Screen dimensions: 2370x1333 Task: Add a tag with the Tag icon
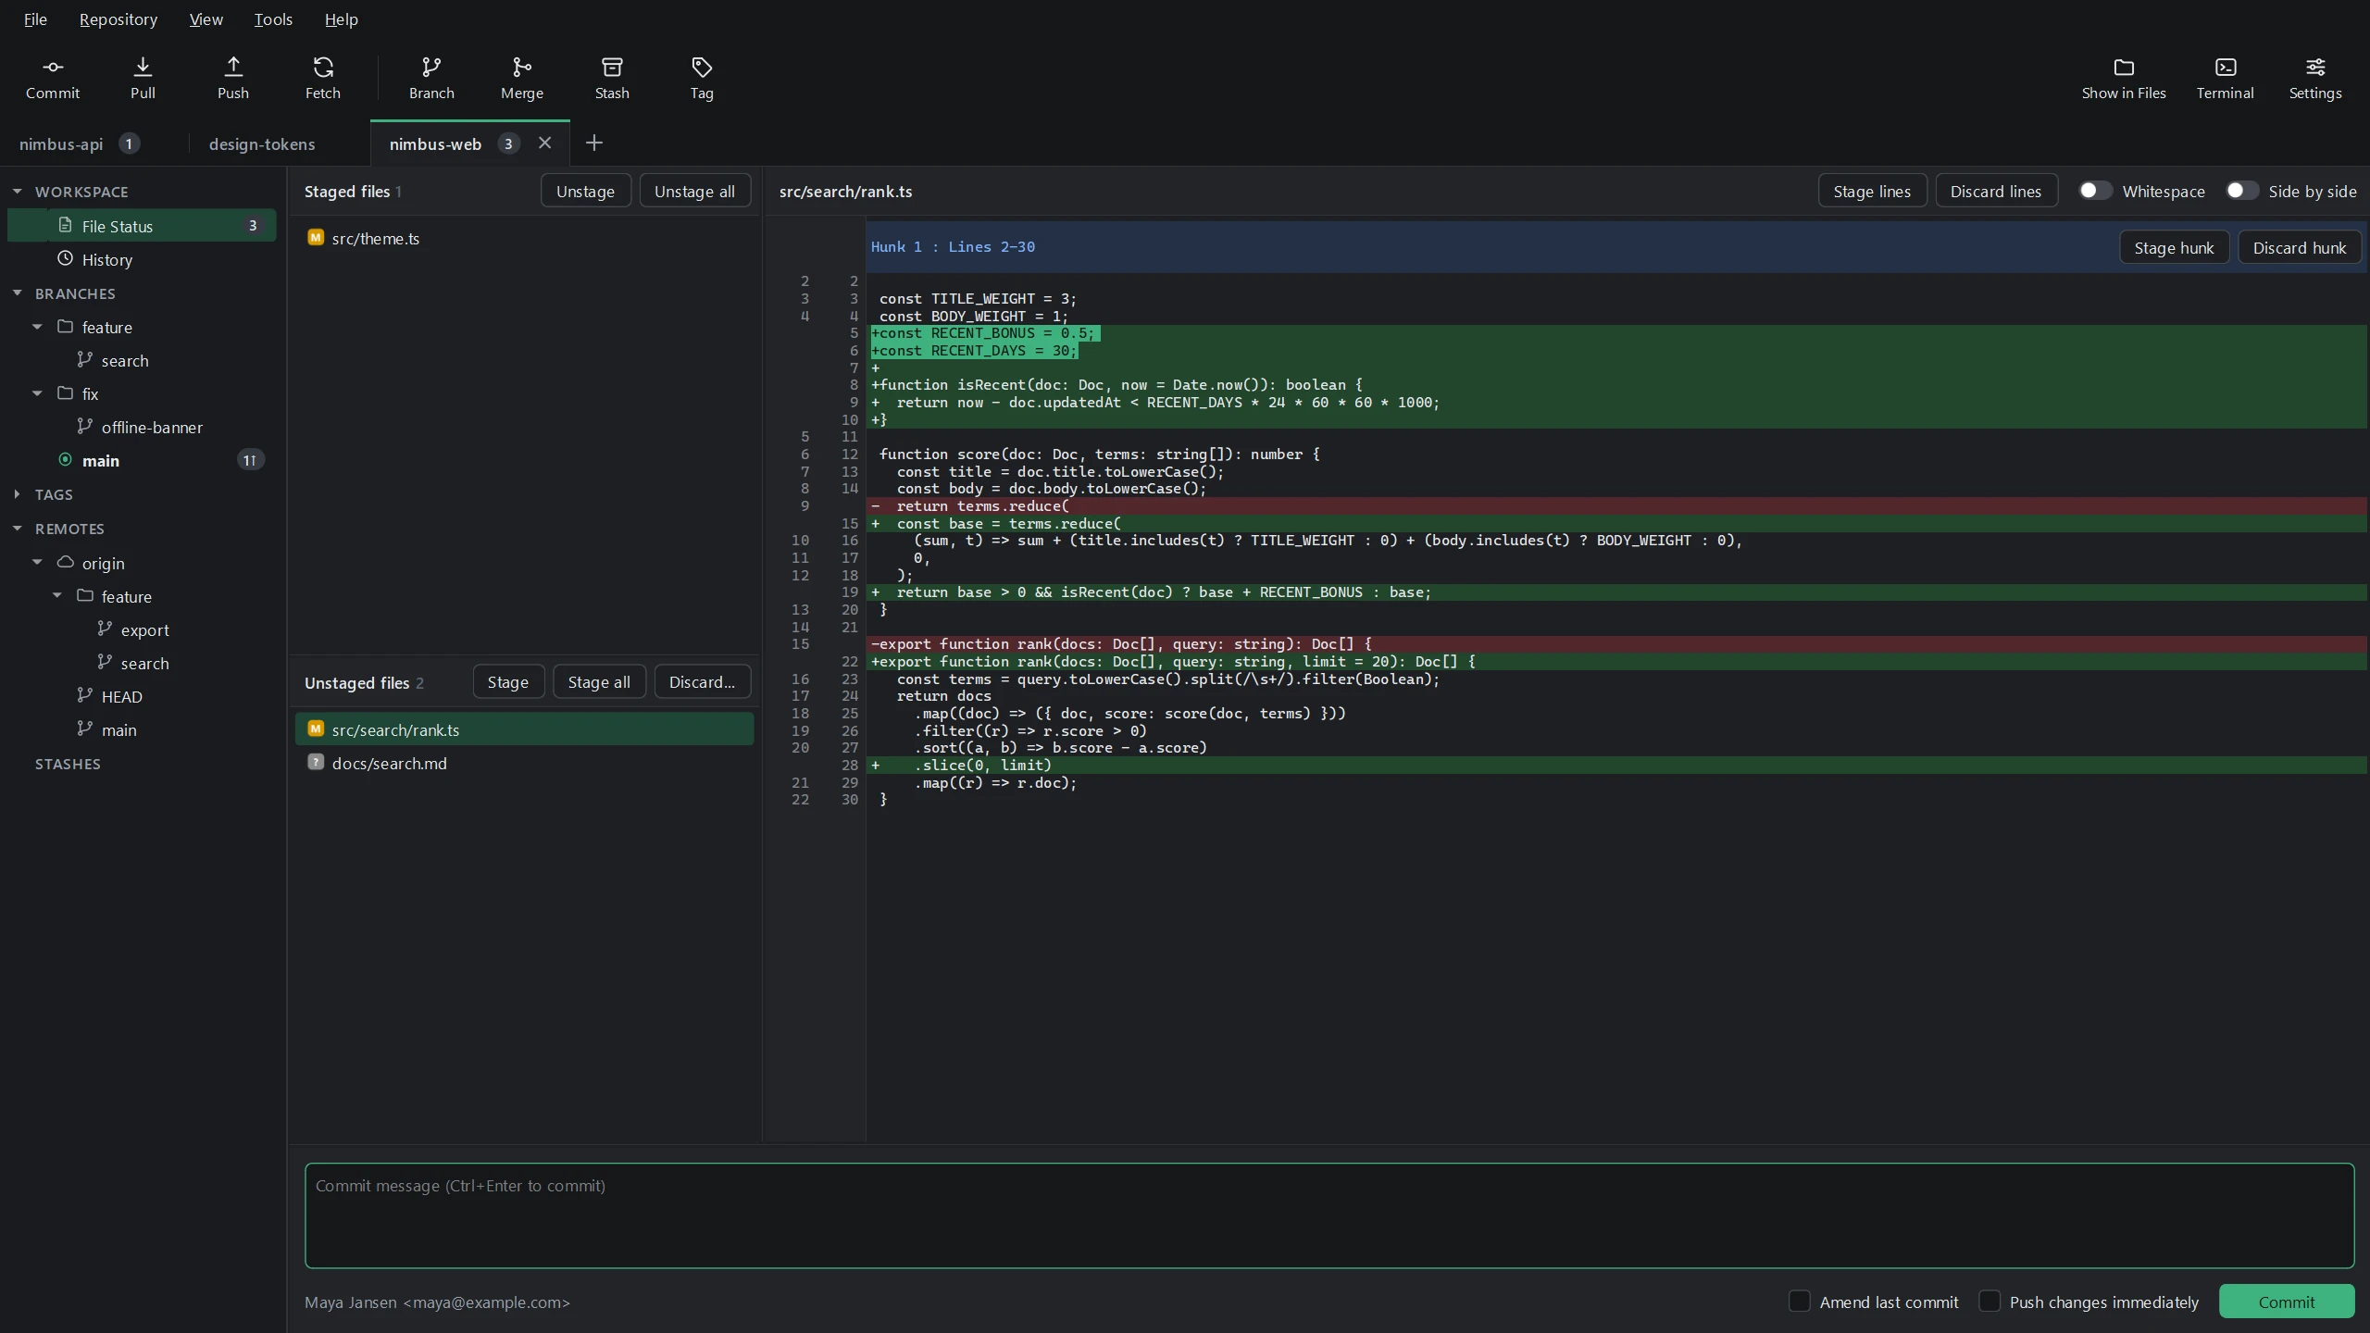[702, 78]
